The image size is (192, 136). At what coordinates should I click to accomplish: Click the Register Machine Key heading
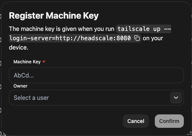click(x=54, y=16)
